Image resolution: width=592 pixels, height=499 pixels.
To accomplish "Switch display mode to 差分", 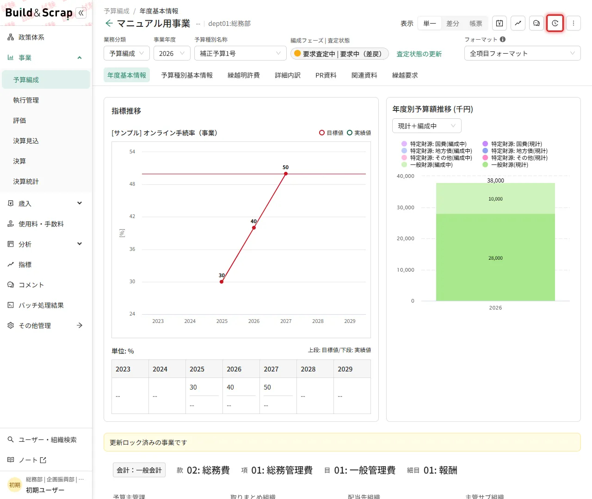I will (453, 23).
